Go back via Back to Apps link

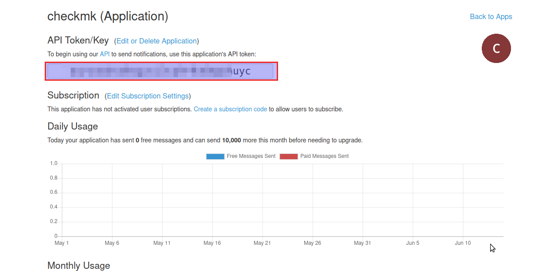tap(491, 16)
